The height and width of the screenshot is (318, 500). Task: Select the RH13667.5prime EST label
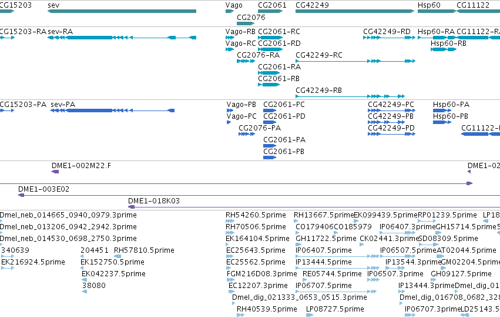pyautogui.click(x=324, y=215)
